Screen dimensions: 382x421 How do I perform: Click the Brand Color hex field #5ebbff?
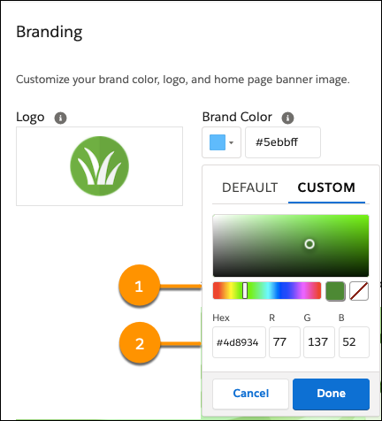[x=283, y=142]
